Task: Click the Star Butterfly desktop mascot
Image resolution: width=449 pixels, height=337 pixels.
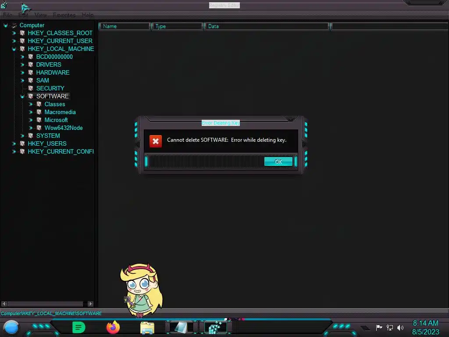Action: 142,290
